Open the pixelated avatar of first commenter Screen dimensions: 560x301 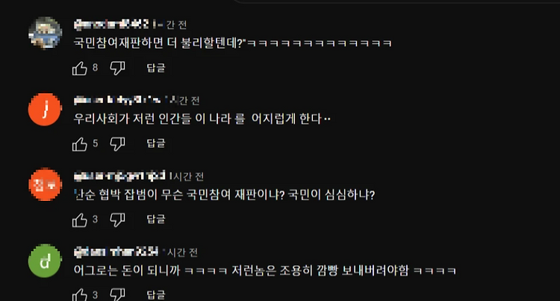(x=45, y=33)
